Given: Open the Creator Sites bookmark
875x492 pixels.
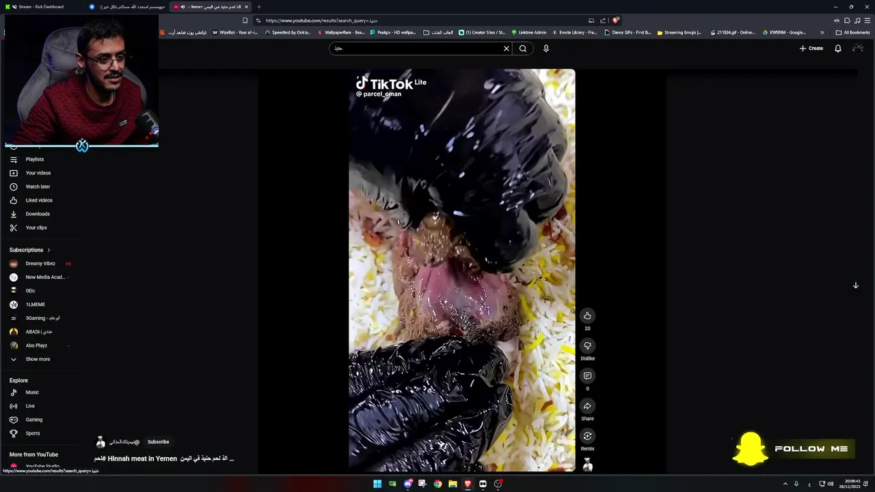Looking at the screenshot, I should tap(481, 32).
